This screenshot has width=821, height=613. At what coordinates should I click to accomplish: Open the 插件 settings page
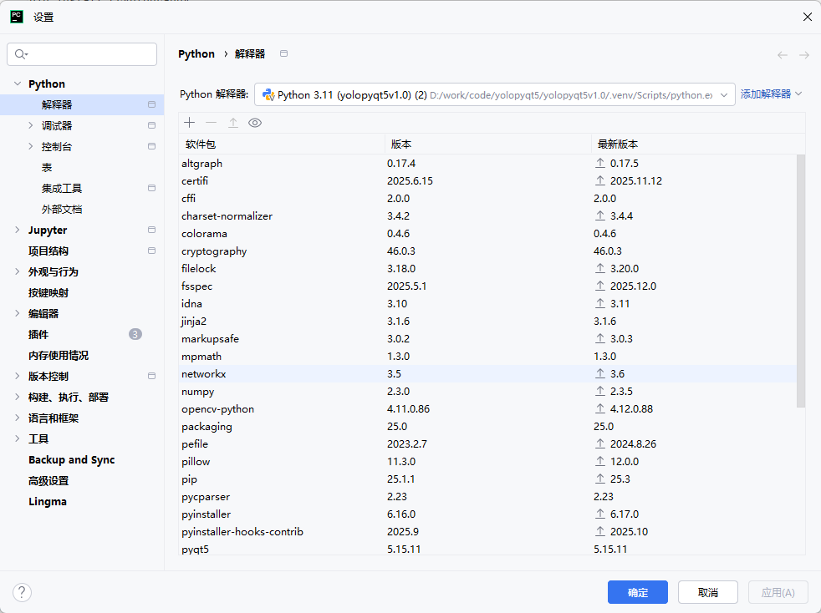[x=38, y=334]
